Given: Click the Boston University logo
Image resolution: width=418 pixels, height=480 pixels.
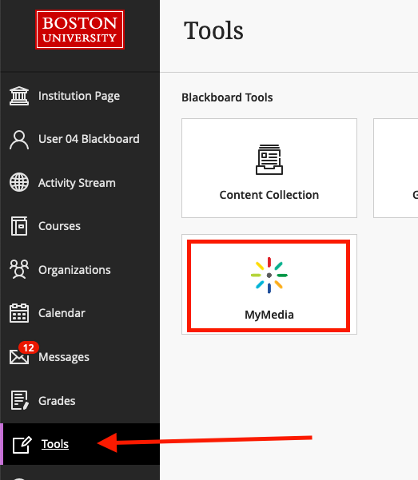Looking at the screenshot, I should coord(80,30).
